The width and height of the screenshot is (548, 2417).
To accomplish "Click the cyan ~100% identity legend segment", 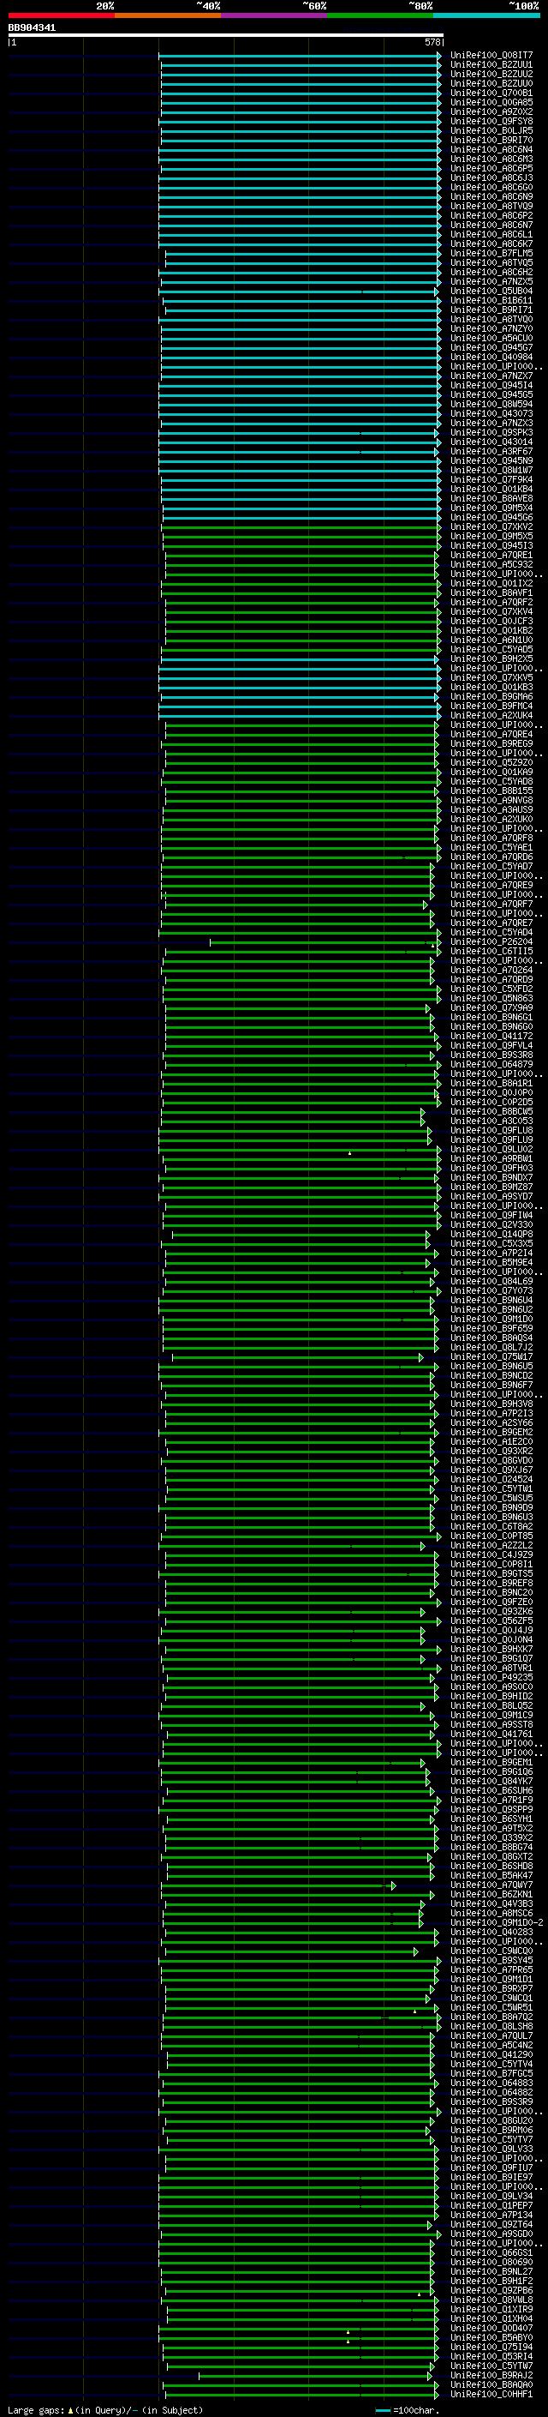I will pos(487,15).
